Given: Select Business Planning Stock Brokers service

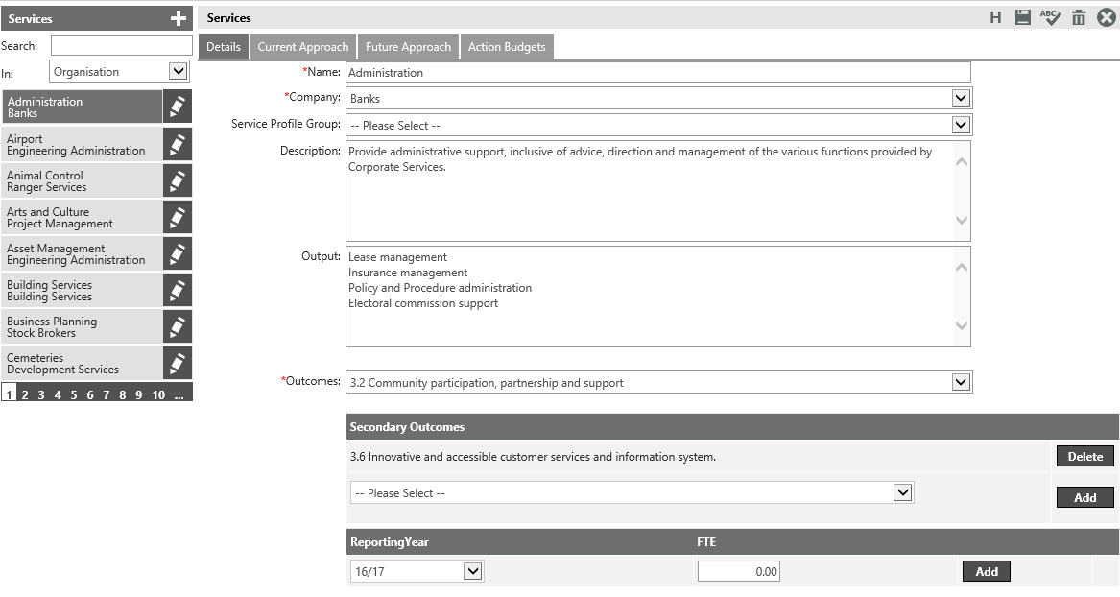Looking at the screenshot, I should tap(83, 326).
